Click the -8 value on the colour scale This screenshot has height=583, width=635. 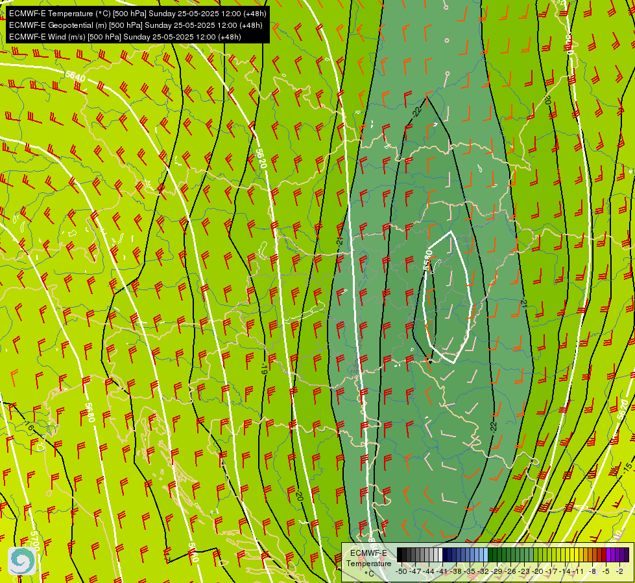click(592, 571)
